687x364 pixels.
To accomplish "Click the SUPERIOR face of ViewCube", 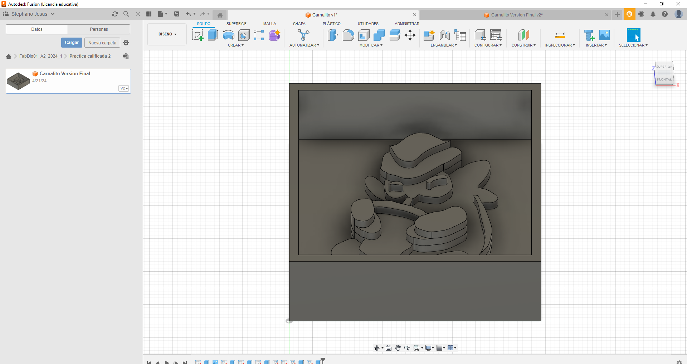I will [x=664, y=67].
